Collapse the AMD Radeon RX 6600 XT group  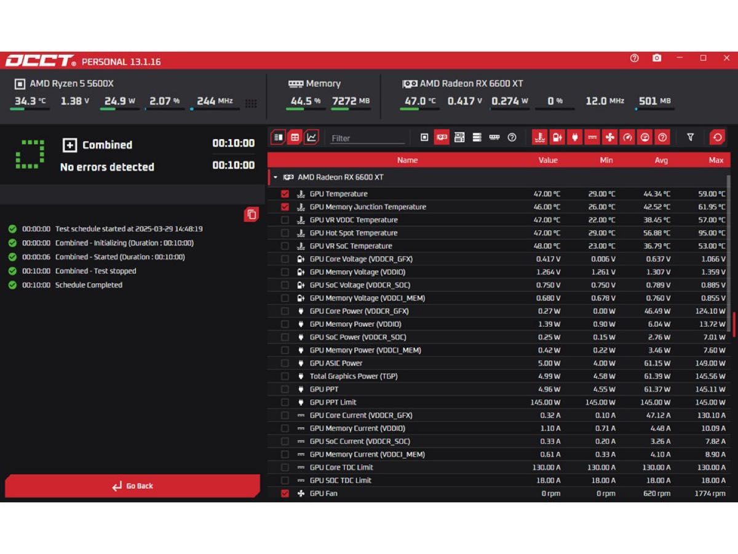[276, 177]
